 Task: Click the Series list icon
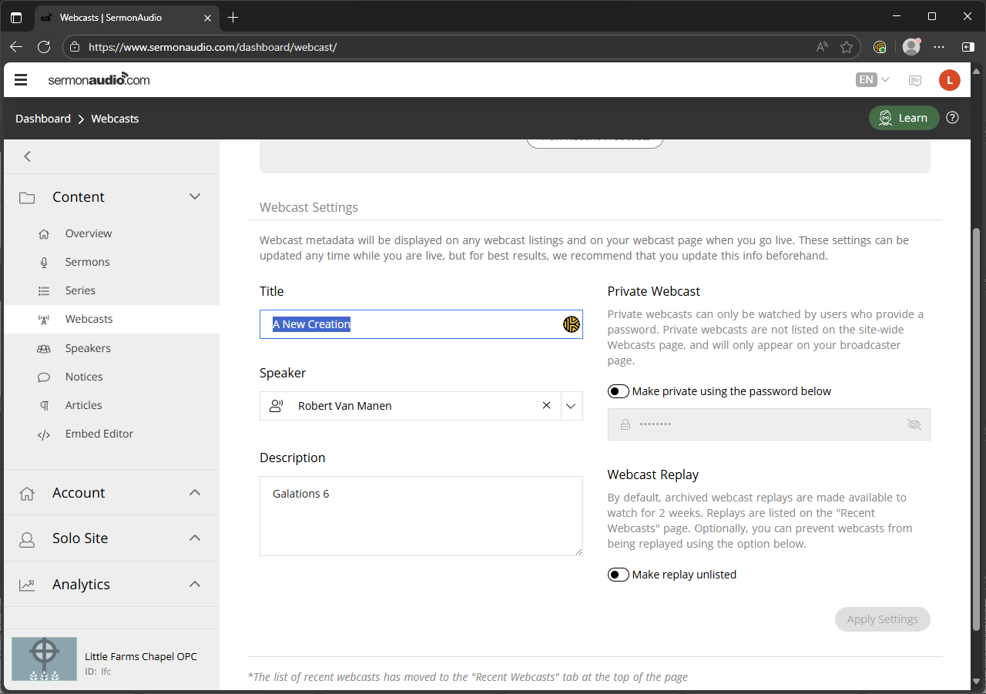coord(44,290)
